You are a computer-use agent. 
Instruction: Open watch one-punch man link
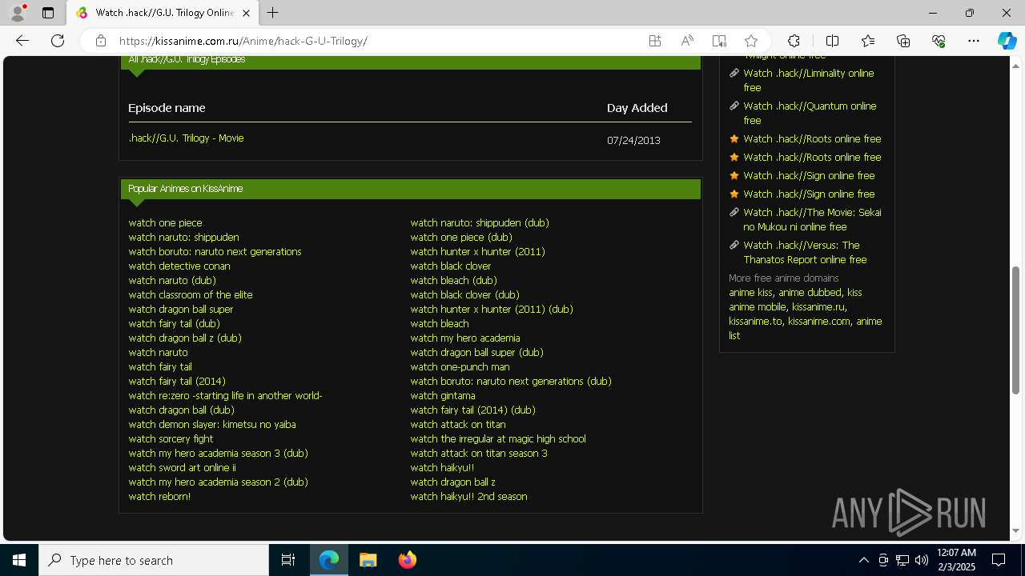pyautogui.click(x=460, y=366)
